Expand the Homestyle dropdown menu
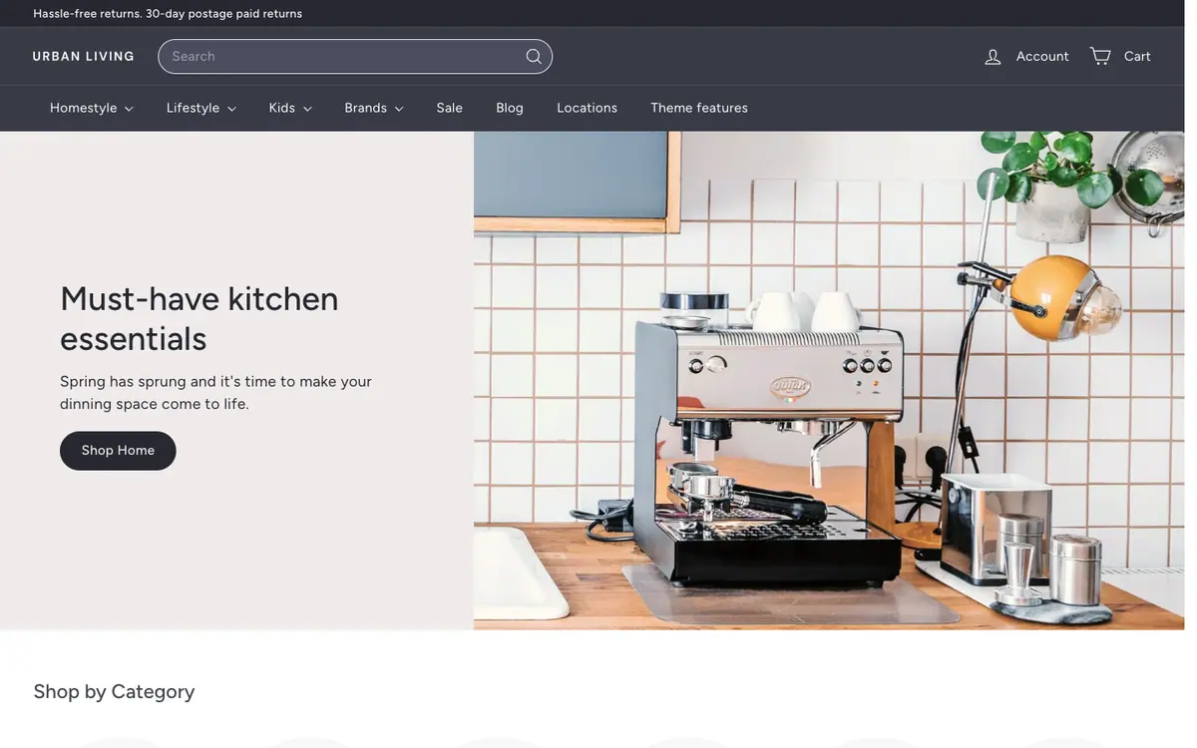The height and width of the screenshot is (748, 1197). [92, 108]
